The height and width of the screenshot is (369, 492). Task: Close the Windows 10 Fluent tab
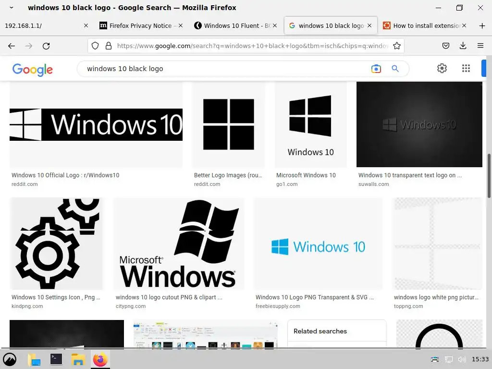click(275, 26)
